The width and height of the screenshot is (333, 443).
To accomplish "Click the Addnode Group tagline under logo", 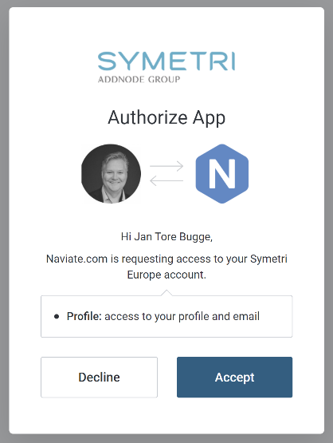I will [x=139, y=79].
